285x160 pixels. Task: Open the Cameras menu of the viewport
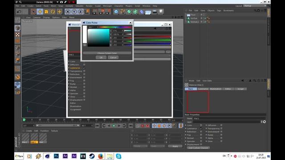pyautogui.click(x=37, y=17)
